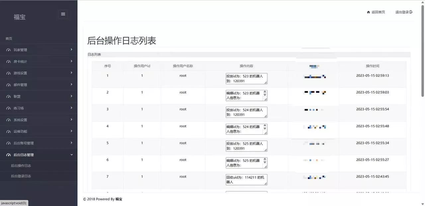Screen dimensions: 425x206
Task: Click the 后台账号管理 sidebar icon
Action: (8, 143)
